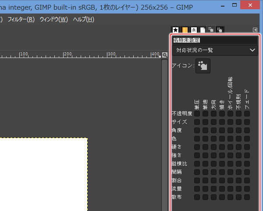The image size is (263, 211).
Task: Open the dock tab configuration arrow
Action: [255, 30]
